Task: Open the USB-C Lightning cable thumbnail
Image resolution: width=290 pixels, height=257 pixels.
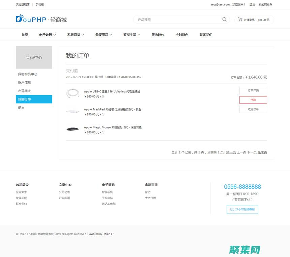Action: (72, 94)
